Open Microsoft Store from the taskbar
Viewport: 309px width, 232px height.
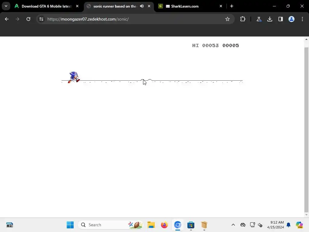(191, 225)
